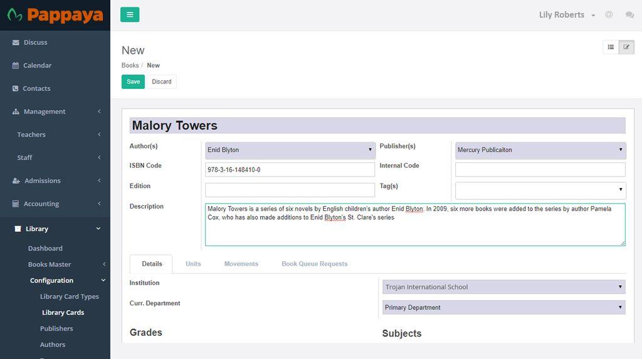This screenshot has width=642, height=359.
Task: Click the ISBN Code label
Action: 145,166
